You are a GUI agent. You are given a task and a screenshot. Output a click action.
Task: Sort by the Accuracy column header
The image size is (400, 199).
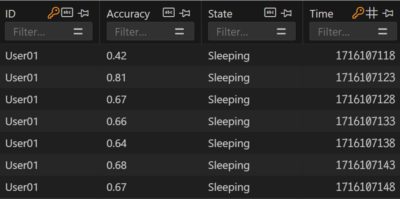pos(128,14)
